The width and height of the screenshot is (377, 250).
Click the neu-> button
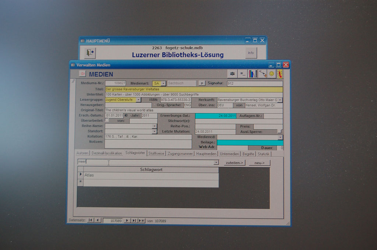259,162
